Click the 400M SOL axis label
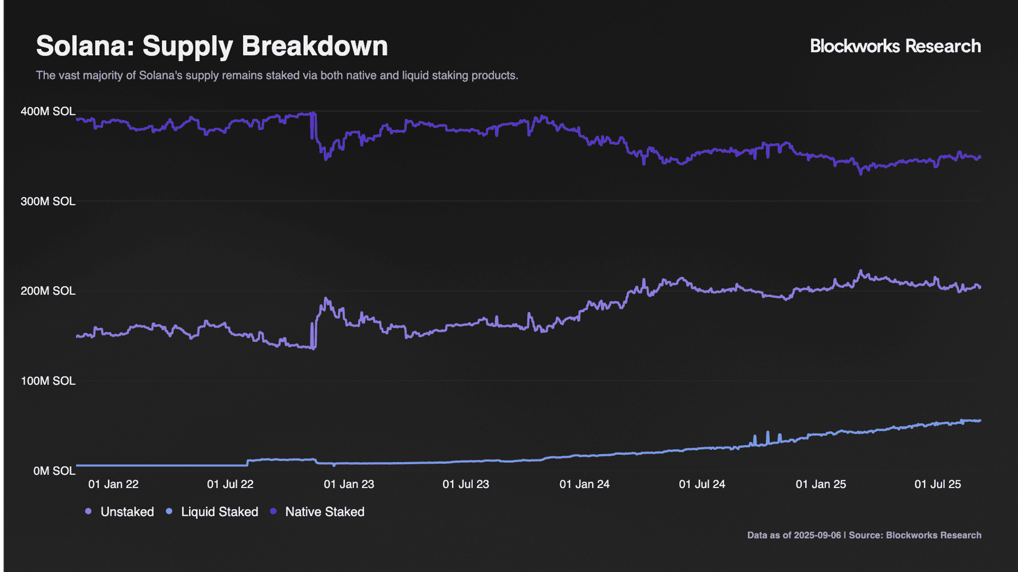This screenshot has width=1018, height=572. pos(48,112)
